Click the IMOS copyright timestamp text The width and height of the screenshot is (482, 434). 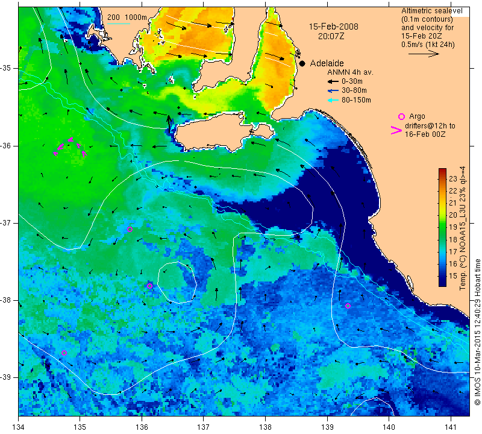477,332
